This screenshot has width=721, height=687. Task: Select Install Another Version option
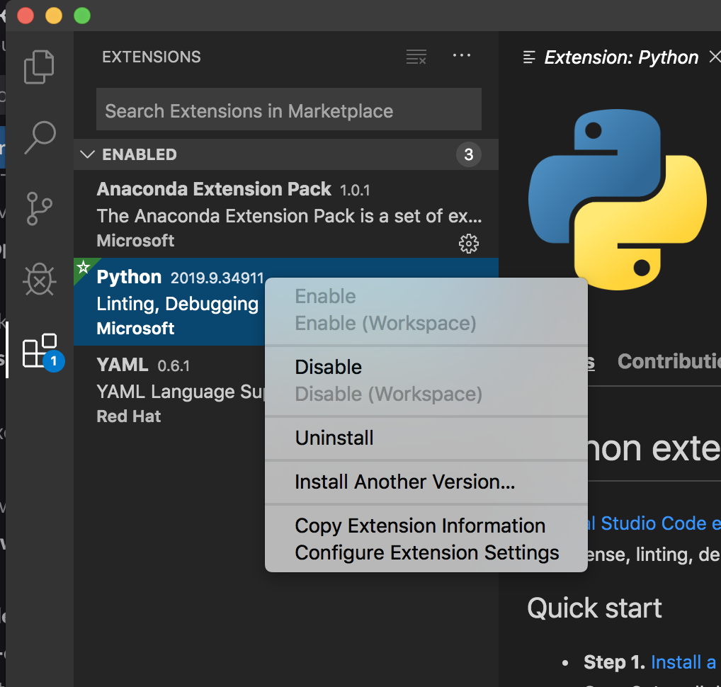(404, 482)
